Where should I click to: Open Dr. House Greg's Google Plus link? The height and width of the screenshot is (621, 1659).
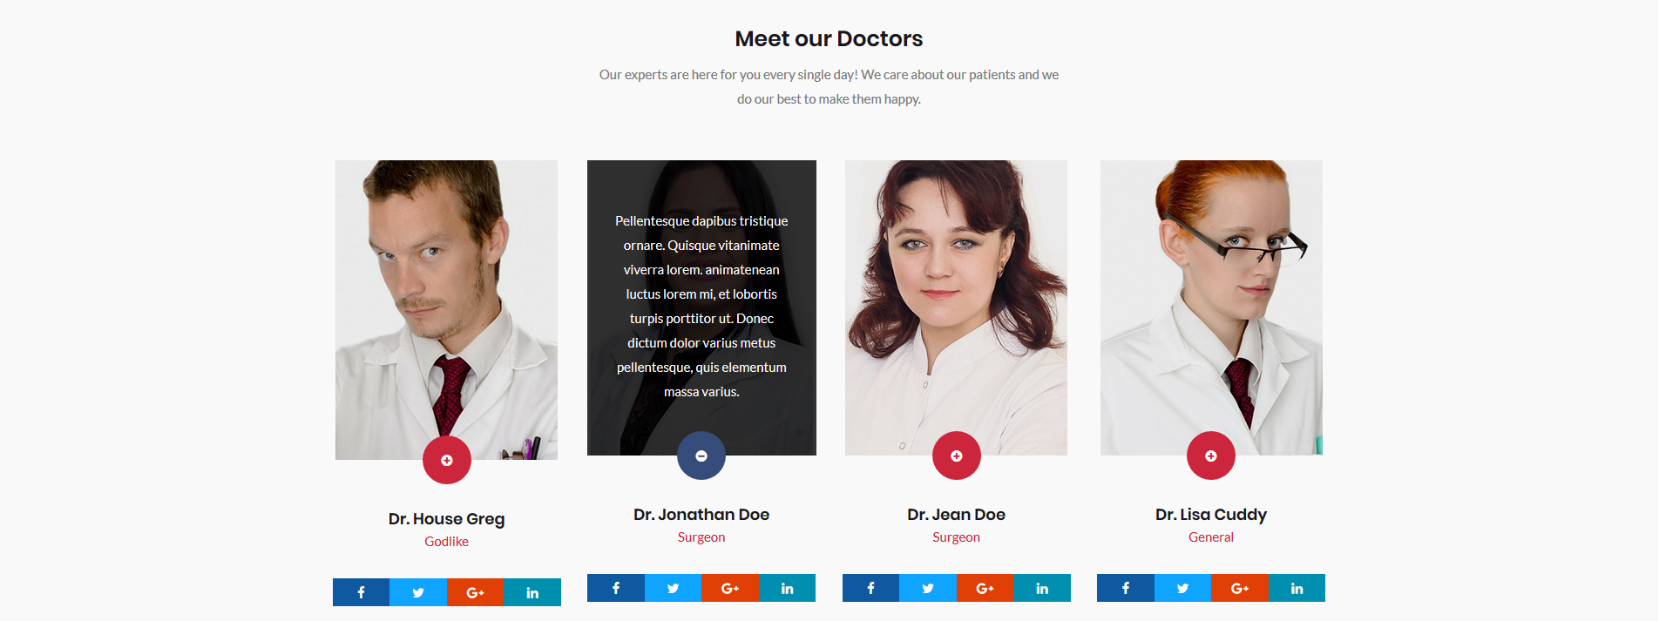coord(475,592)
